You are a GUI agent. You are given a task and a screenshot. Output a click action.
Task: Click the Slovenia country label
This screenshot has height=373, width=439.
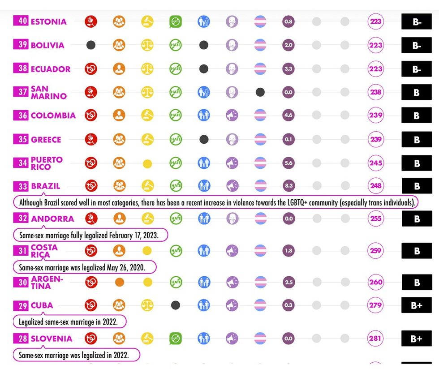[x=51, y=339]
